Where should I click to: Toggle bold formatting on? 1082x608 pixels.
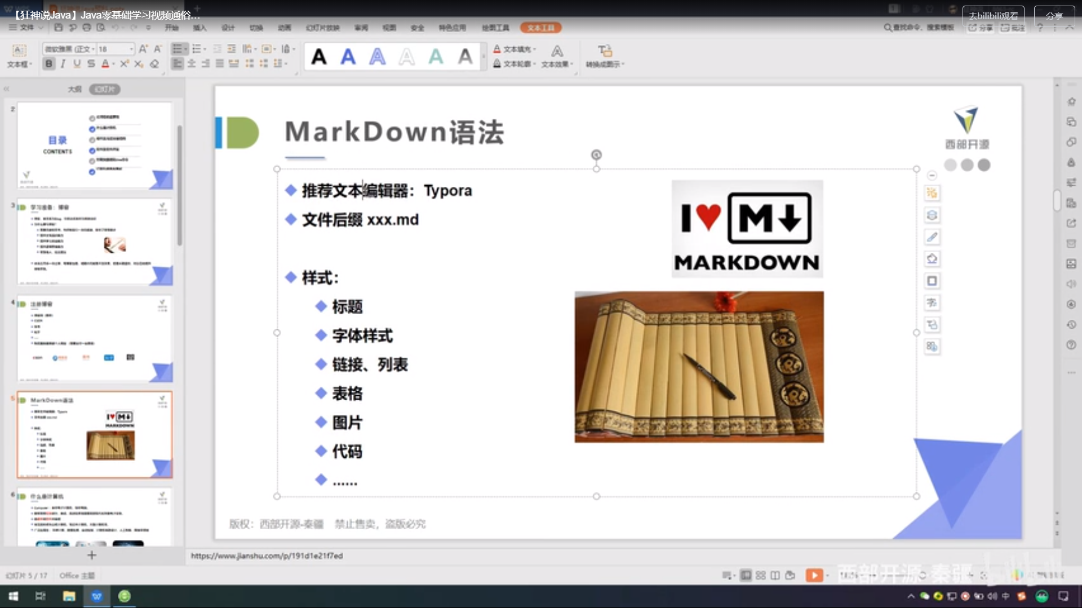[x=49, y=64]
